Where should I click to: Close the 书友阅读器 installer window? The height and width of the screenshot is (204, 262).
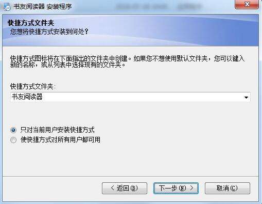pos(247,4)
